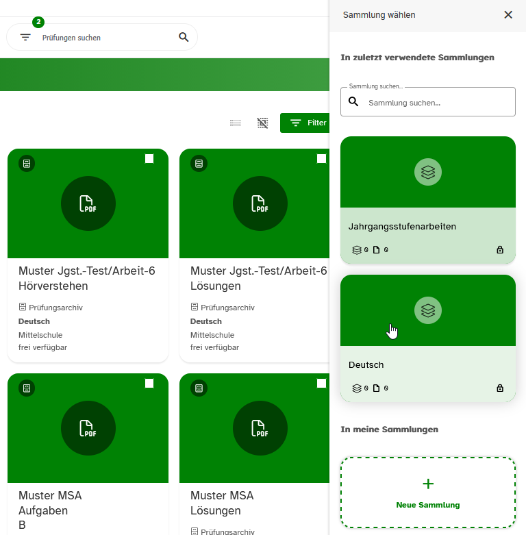Click lock icon on Deutsch collection
This screenshot has width=526, height=535.
tap(500, 388)
